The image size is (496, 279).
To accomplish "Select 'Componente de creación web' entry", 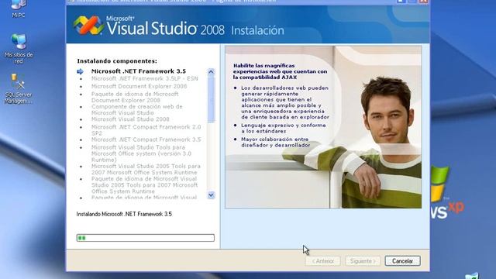I will [137, 110].
